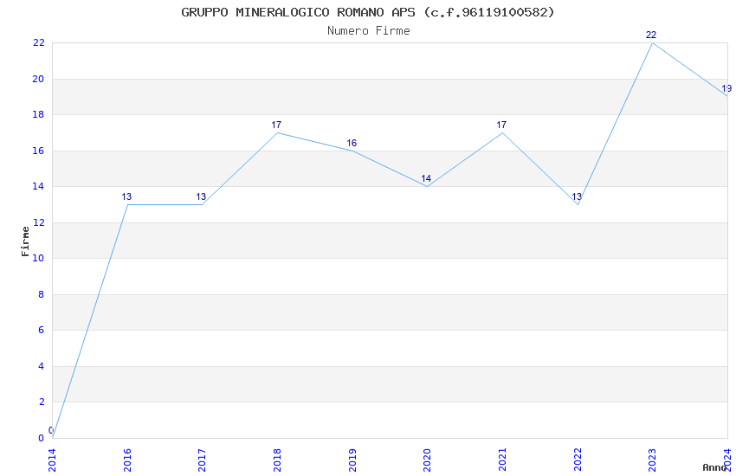The width and height of the screenshot is (736, 476).
Task: Click the data value 13 above 2022
Action: [x=577, y=197]
